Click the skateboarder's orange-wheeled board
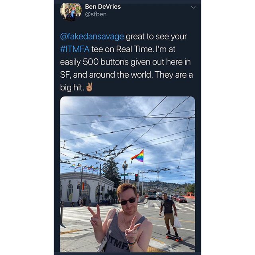 (x=174, y=237)
